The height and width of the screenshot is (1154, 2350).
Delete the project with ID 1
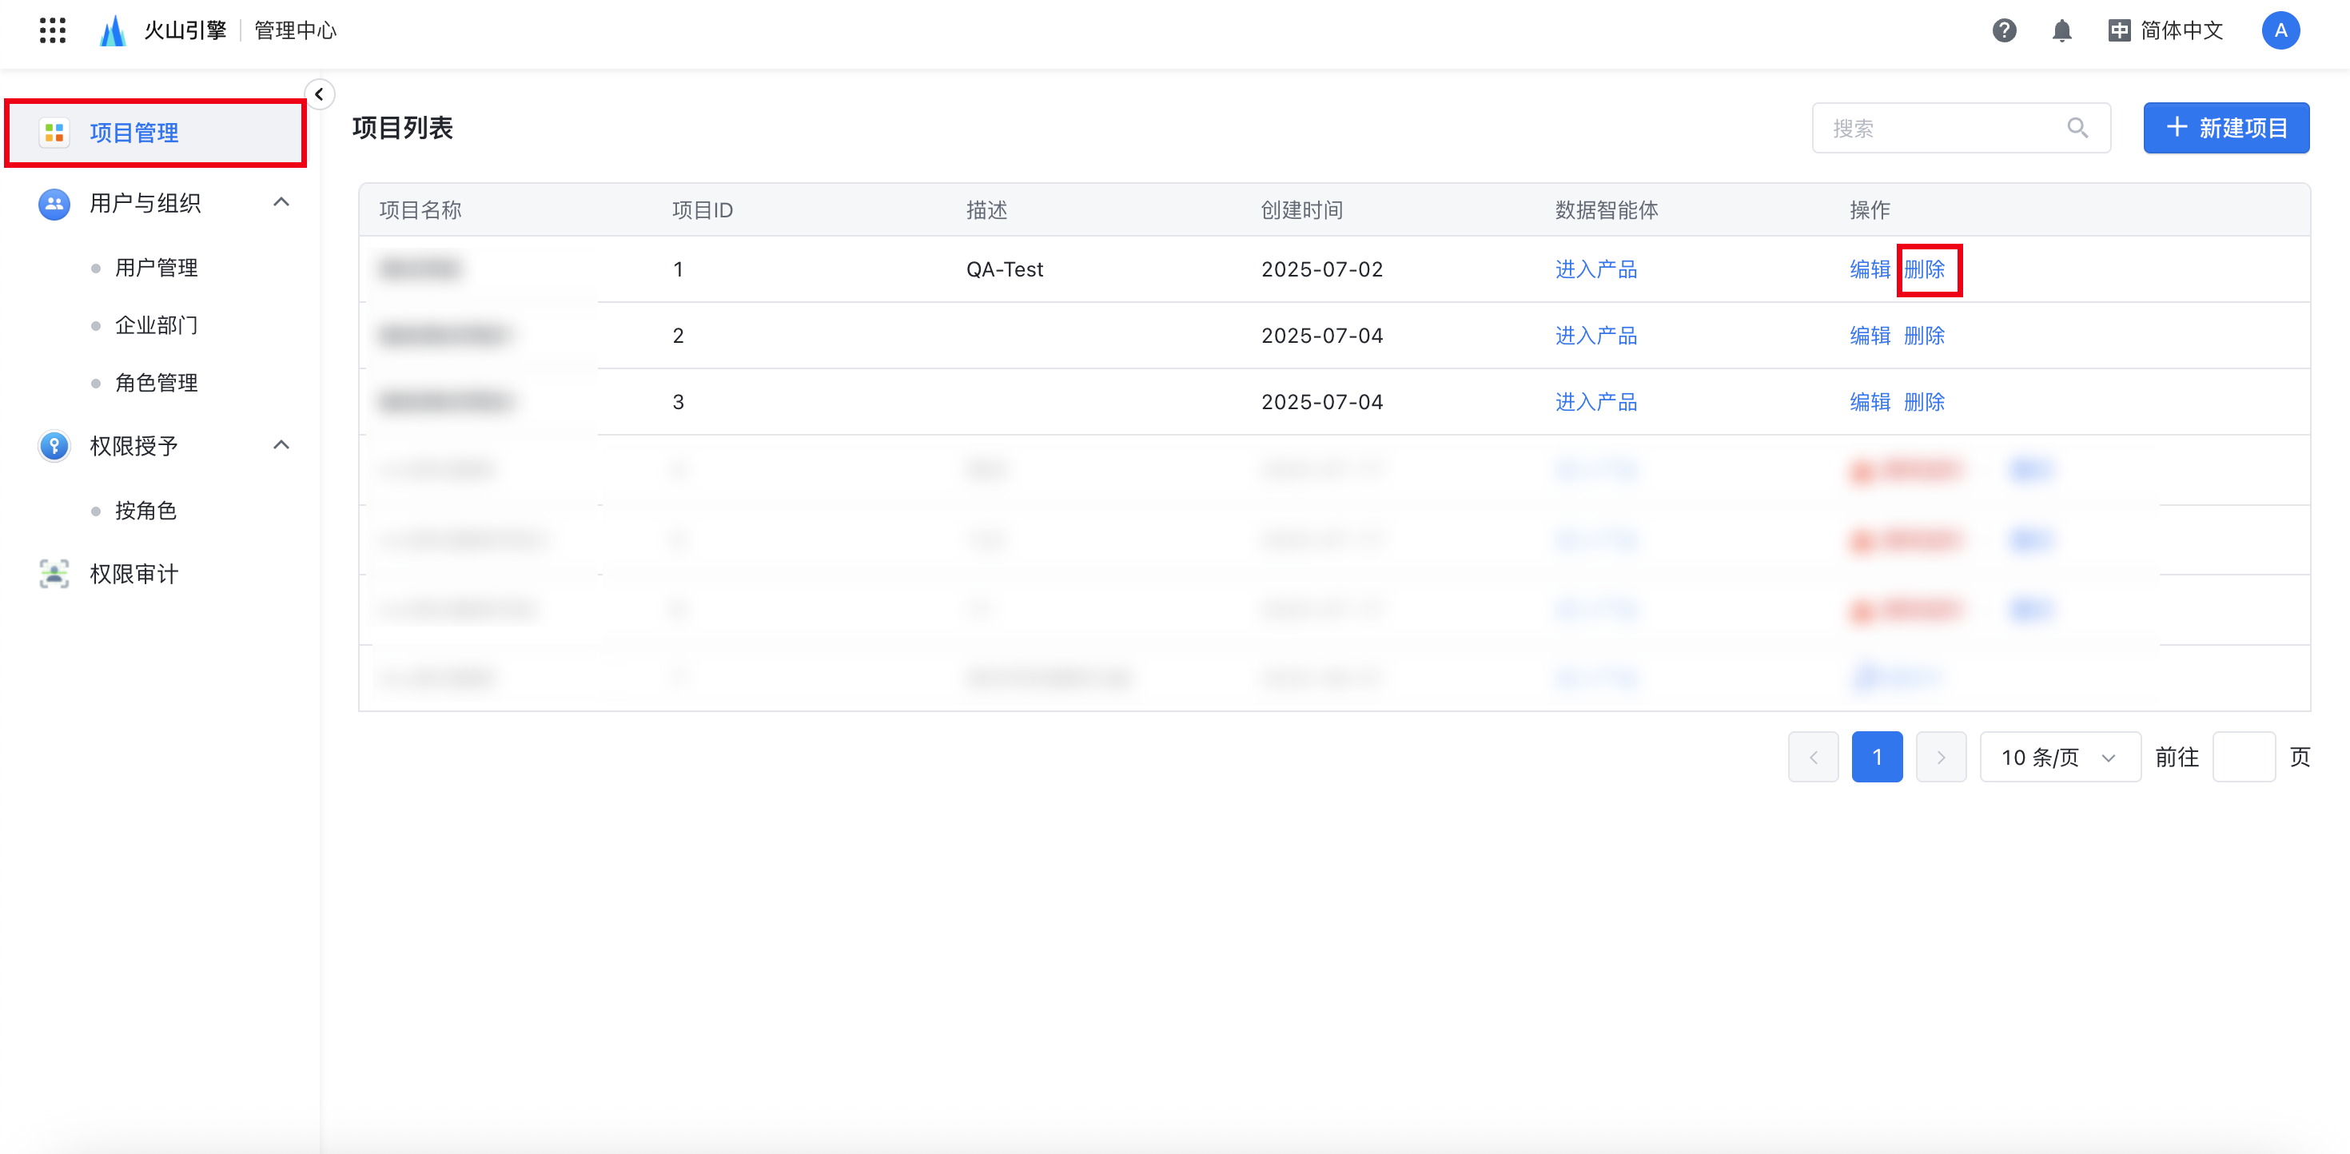pos(1924,269)
